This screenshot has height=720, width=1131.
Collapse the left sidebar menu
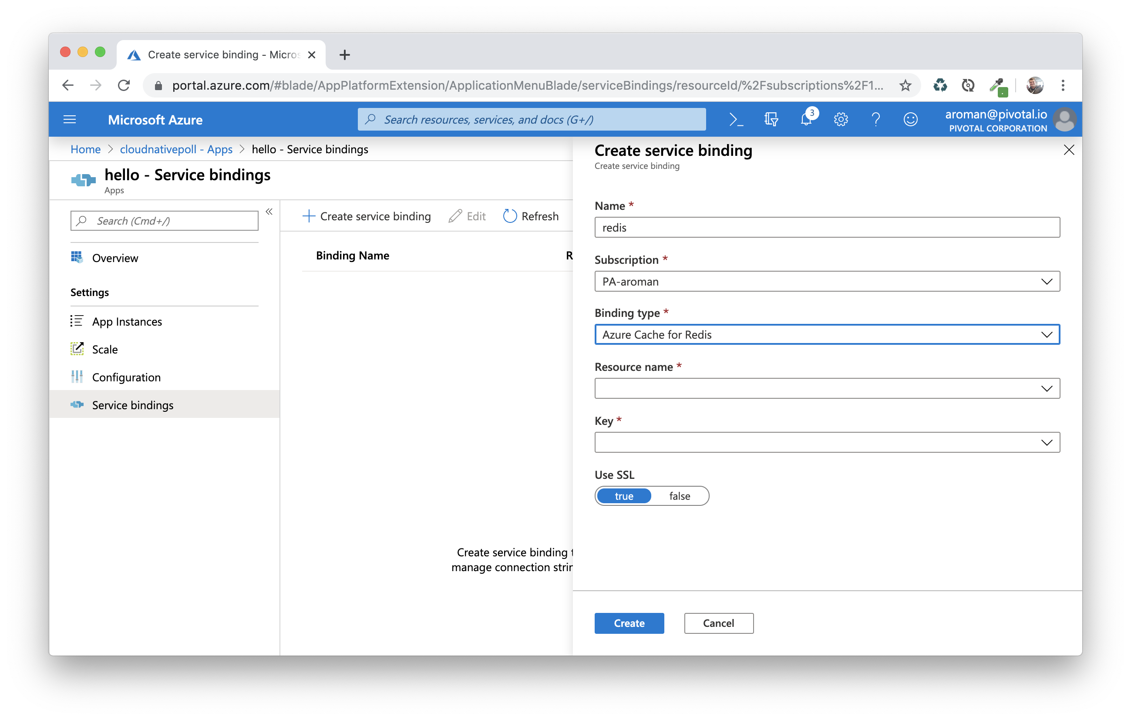coord(269,212)
